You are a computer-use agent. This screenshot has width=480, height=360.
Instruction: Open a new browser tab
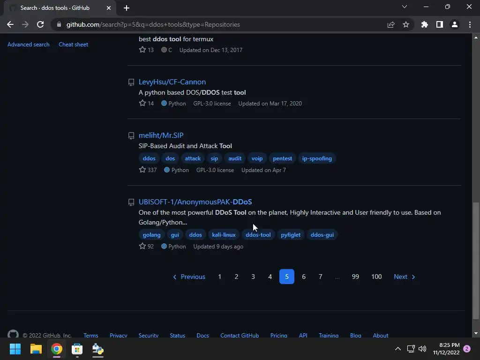127,8
